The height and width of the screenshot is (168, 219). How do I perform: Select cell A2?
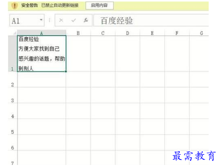click(42, 79)
